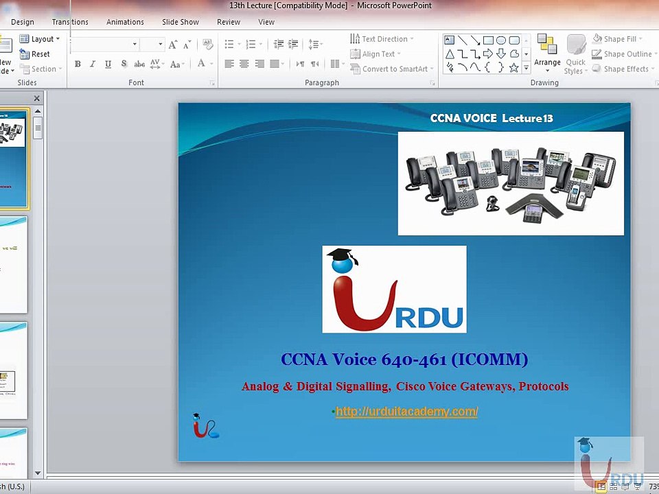Select the Isosceles Triangle shape
The width and height of the screenshot is (659, 494).
449,54
